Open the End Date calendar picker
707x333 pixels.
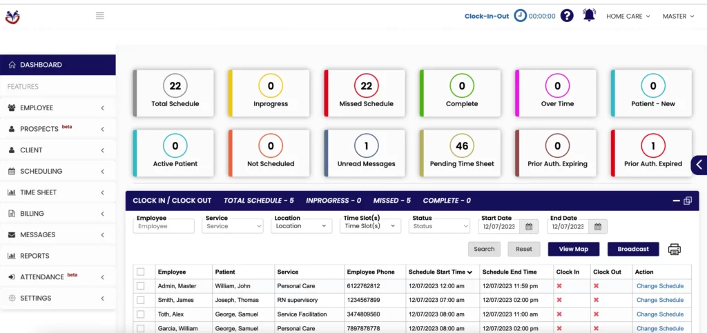pyautogui.click(x=598, y=226)
